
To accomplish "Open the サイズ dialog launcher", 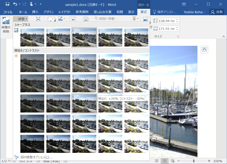I will click(178, 37).
